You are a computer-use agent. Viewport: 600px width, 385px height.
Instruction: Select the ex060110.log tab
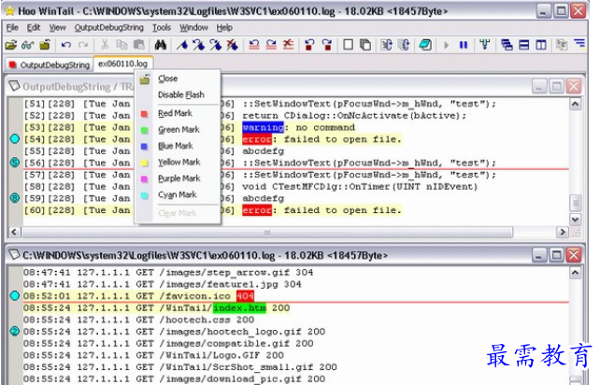[123, 64]
